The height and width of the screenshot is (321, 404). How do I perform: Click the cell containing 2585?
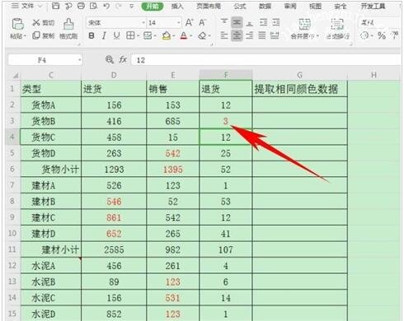pyautogui.click(x=114, y=249)
